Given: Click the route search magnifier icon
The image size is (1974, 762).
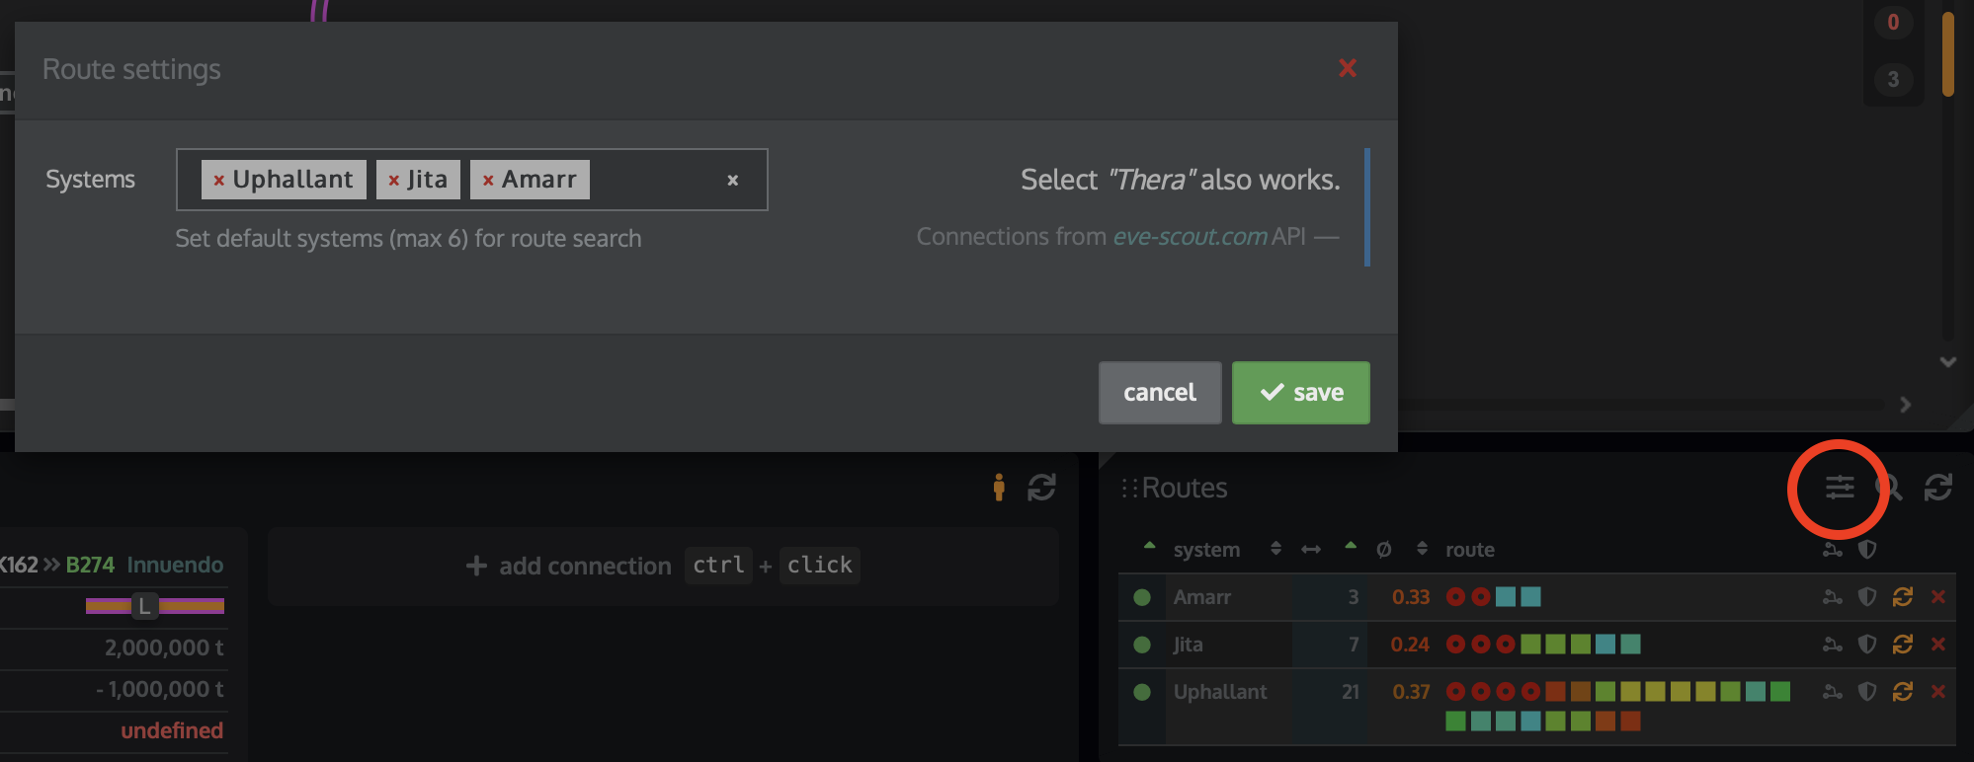Looking at the screenshot, I should click(x=1891, y=487).
